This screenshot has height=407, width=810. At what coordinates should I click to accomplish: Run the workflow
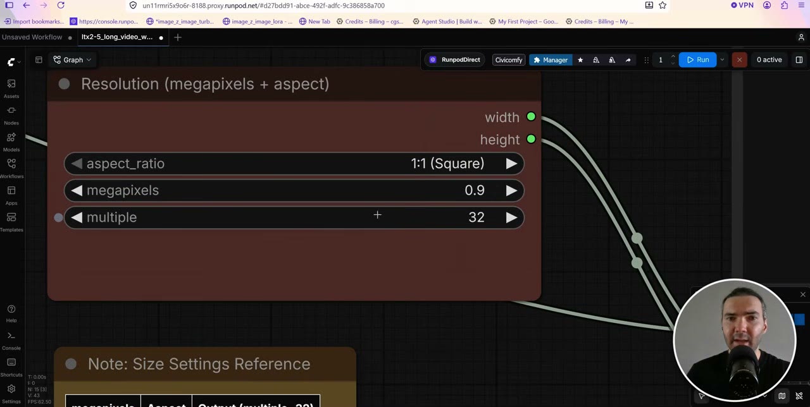tap(698, 60)
